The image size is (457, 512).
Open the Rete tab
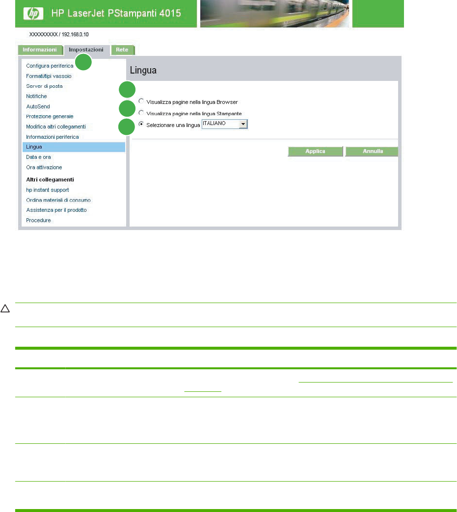pos(122,50)
